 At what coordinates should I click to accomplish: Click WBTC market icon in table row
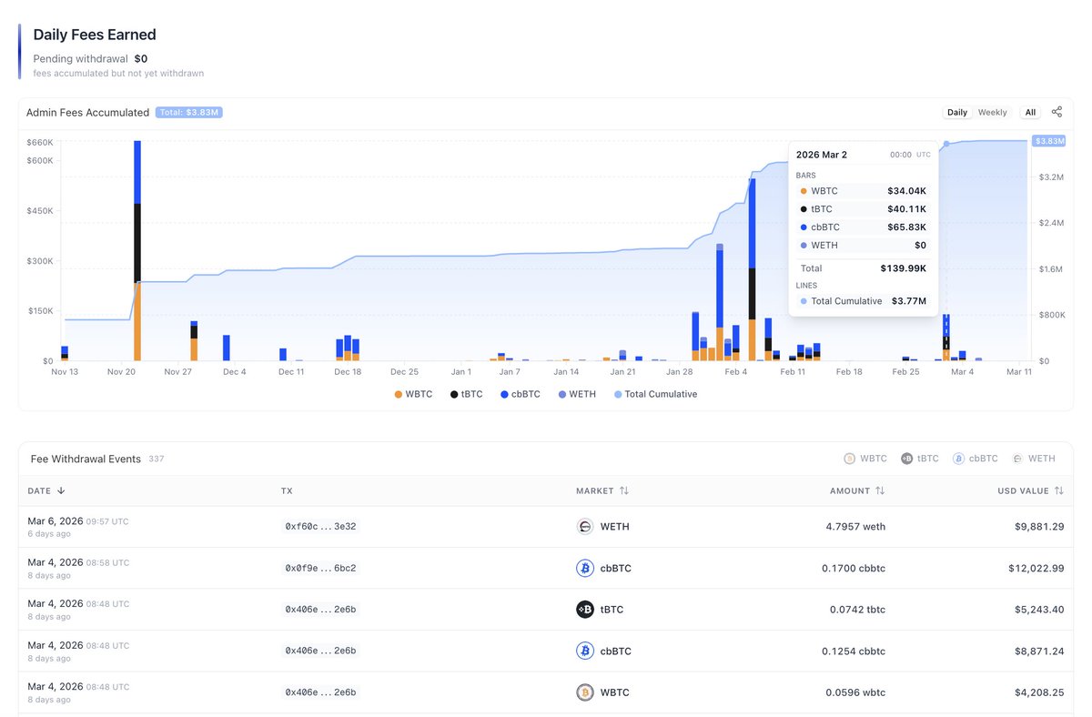pos(585,692)
